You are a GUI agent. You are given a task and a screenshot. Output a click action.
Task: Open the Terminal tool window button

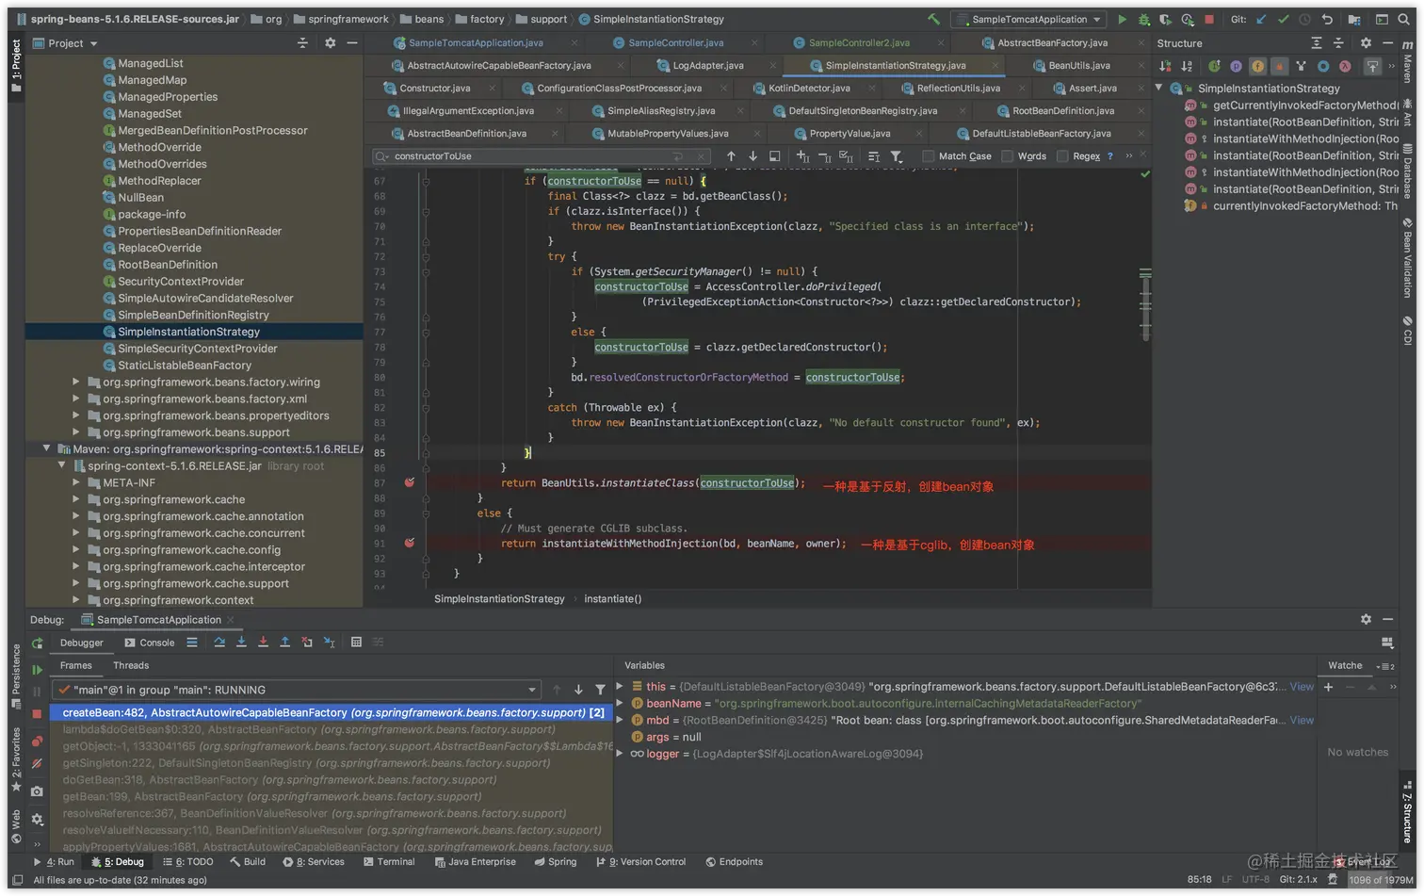(388, 862)
